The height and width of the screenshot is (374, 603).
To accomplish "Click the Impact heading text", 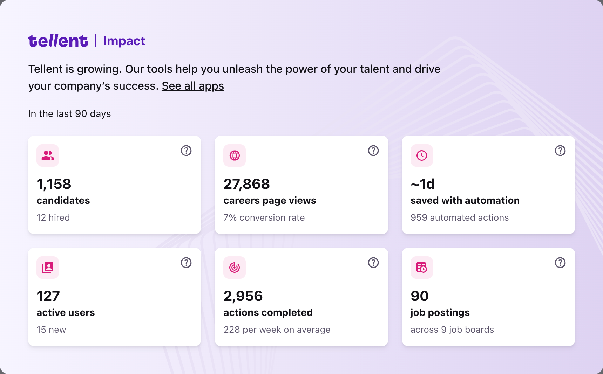I will 124,41.
